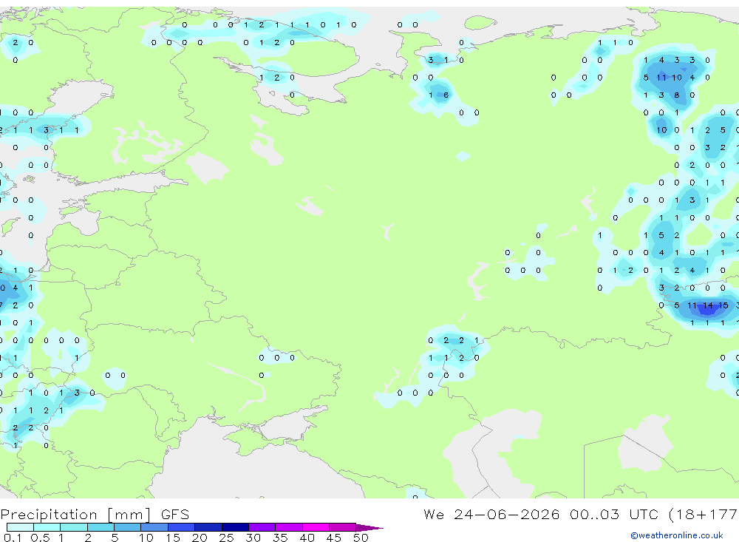The image size is (739, 542).
Task: Select the 25–30 mm violet legend swatch
Action: 235,527
